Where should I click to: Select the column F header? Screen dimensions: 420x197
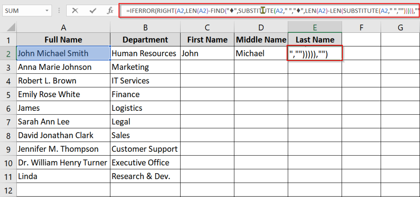click(x=361, y=27)
